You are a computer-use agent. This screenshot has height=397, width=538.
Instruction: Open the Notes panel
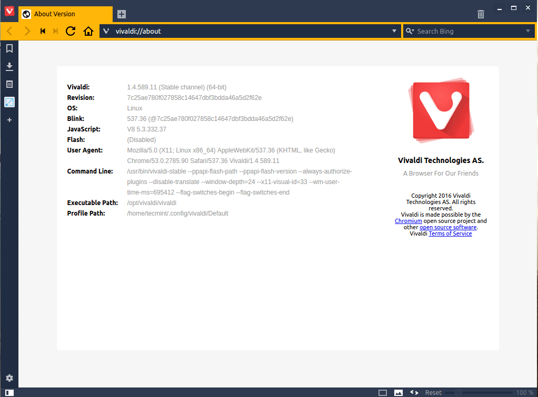(9, 84)
